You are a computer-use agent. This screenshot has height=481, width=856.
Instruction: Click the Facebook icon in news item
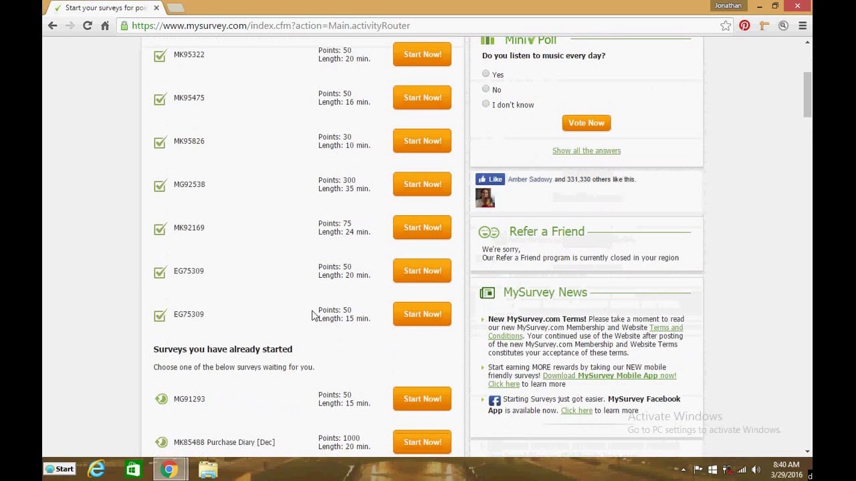pyautogui.click(x=494, y=400)
